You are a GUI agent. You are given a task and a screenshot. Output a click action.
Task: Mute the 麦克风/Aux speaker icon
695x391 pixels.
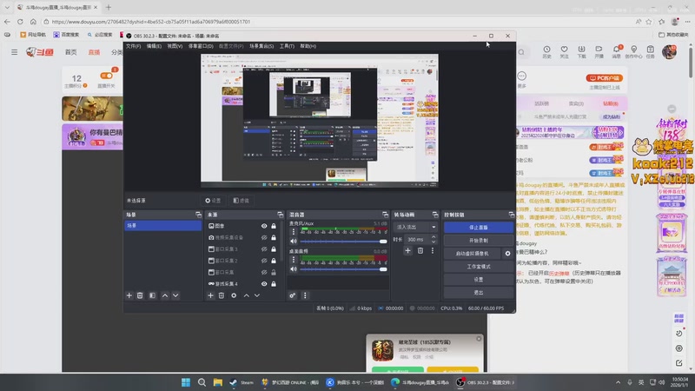[x=294, y=242]
